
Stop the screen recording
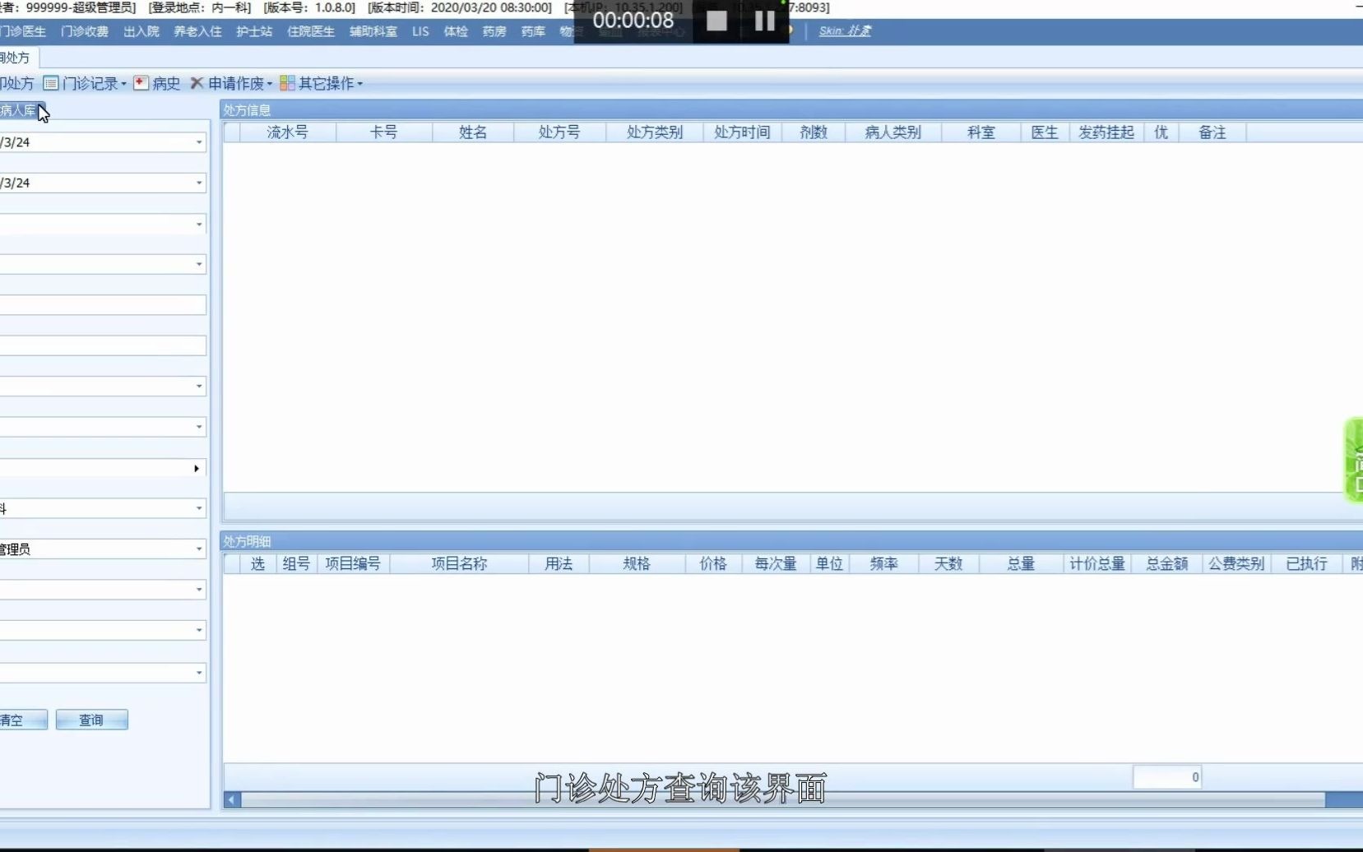pos(716,21)
